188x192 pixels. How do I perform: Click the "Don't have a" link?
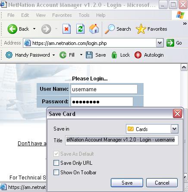[32, 144]
